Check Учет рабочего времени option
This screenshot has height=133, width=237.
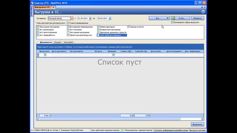tap(98, 35)
